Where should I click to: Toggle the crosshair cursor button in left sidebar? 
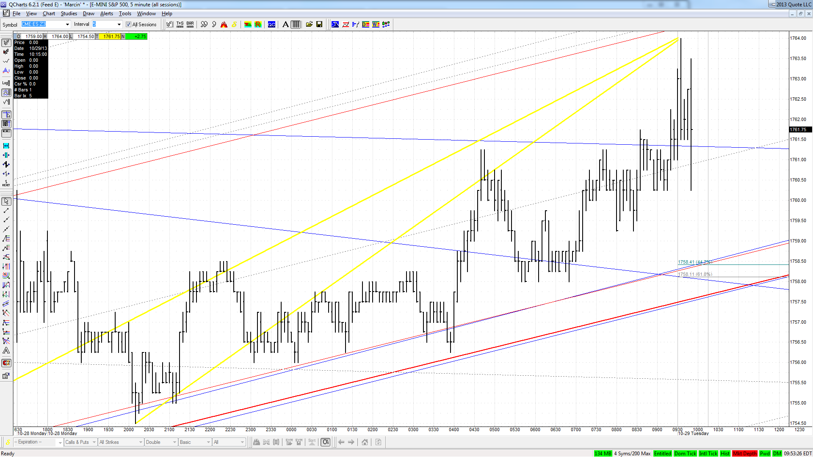(x=6, y=115)
